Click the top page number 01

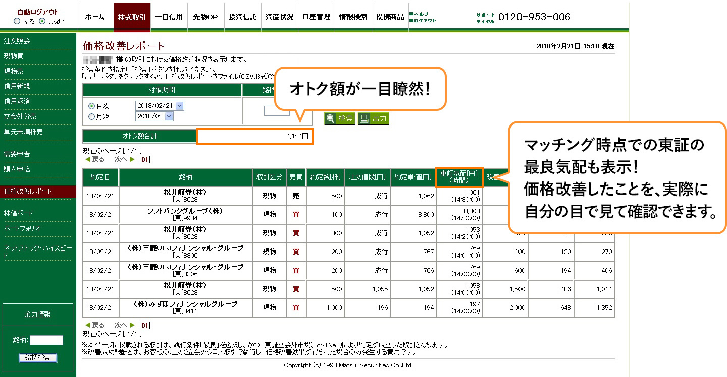point(145,159)
